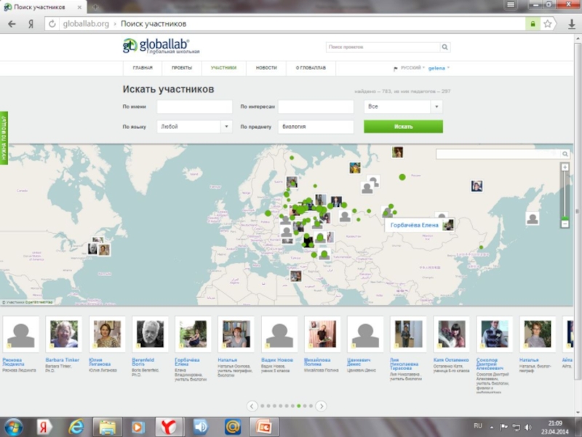The height and width of the screenshot is (437, 582).
Task: Open the 'Проекты' menu item
Action: pyautogui.click(x=182, y=68)
